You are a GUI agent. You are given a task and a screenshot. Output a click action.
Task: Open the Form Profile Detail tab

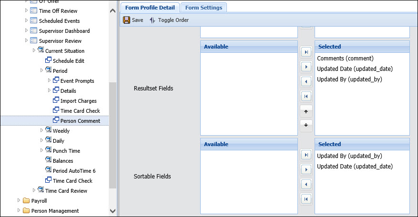pyautogui.click(x=150, y=8)
